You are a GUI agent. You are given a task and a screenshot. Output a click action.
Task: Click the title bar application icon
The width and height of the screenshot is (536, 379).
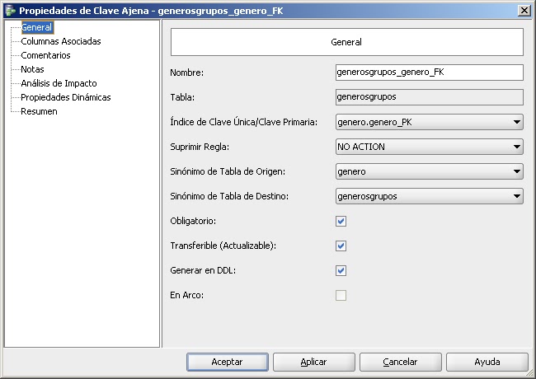pyautogui.click(x=11, y=11)
